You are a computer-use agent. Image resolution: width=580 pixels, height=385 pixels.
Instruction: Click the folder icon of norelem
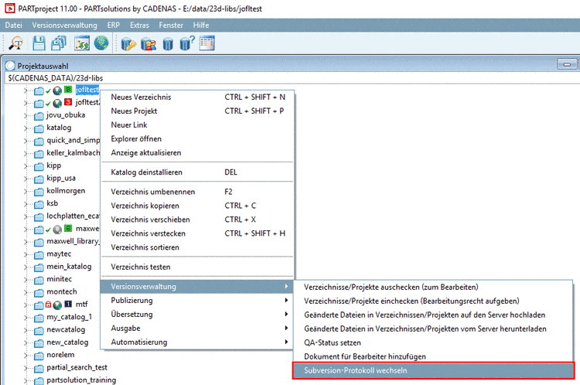39,356
